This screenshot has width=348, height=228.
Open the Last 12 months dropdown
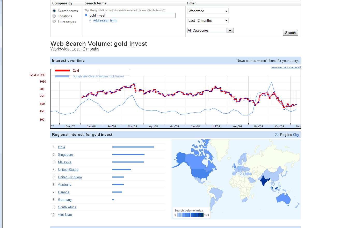pyautogui.click(x=208, y=21)
